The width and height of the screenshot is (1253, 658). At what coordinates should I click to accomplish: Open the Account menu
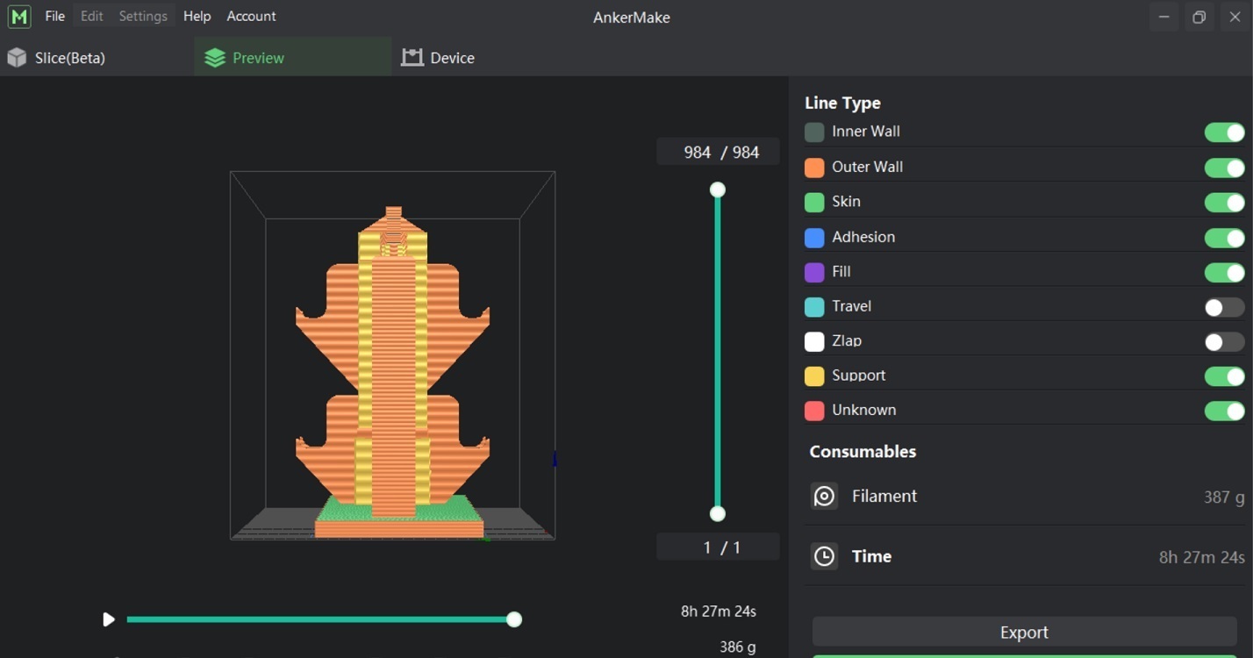251,17
